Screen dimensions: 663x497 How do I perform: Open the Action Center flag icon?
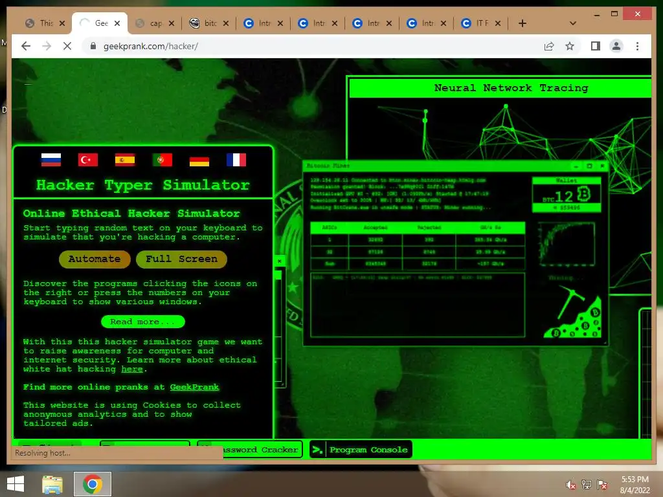pos(602,485)
